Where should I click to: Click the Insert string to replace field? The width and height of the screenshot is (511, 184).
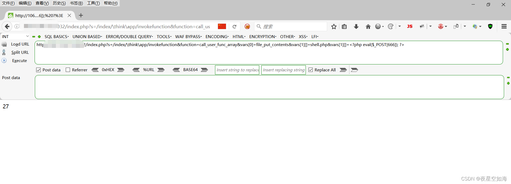[x=237, y=70]
